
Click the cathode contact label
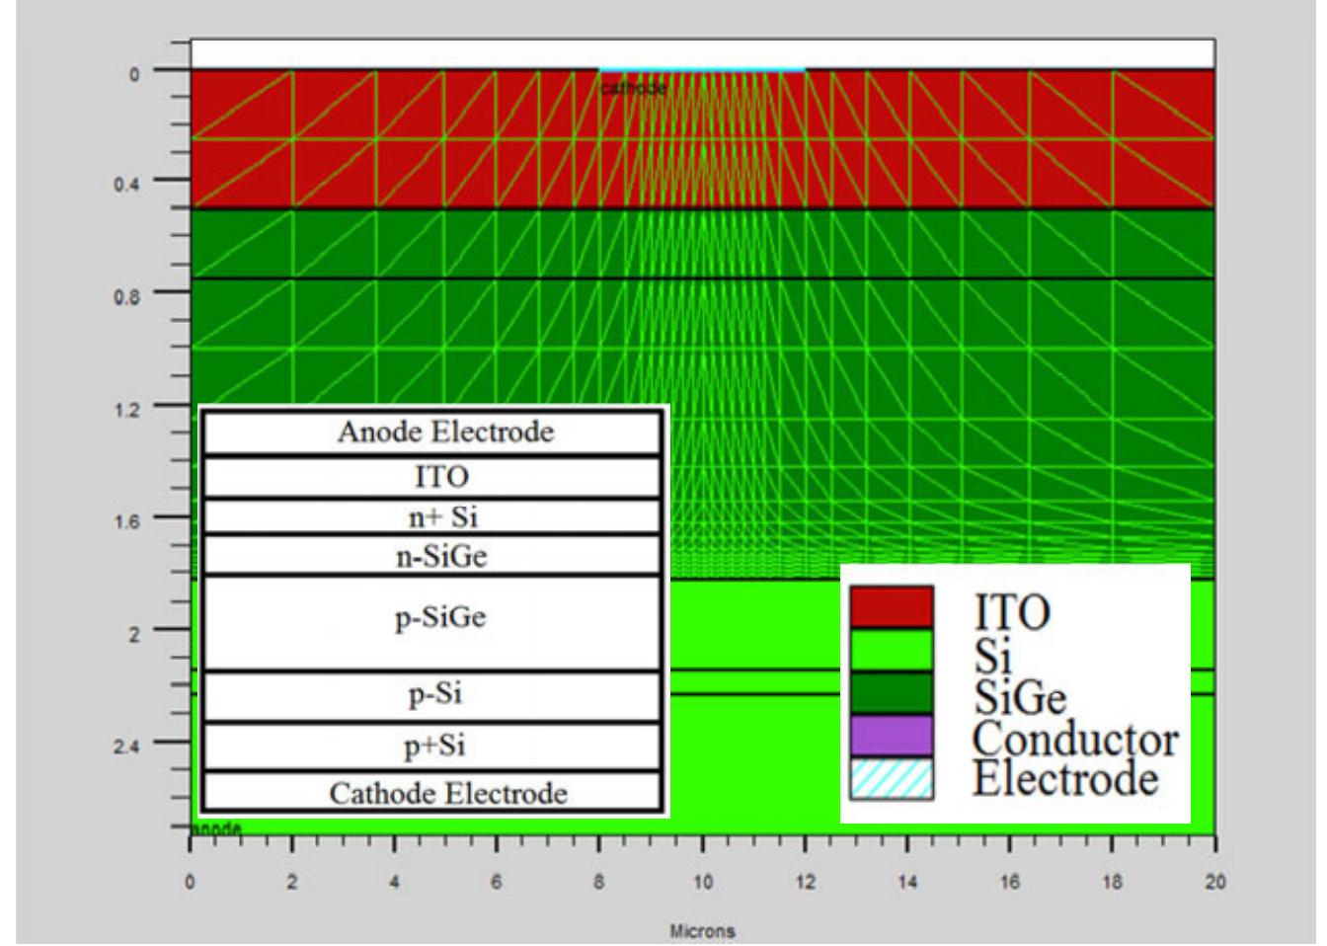pos(632,87)
